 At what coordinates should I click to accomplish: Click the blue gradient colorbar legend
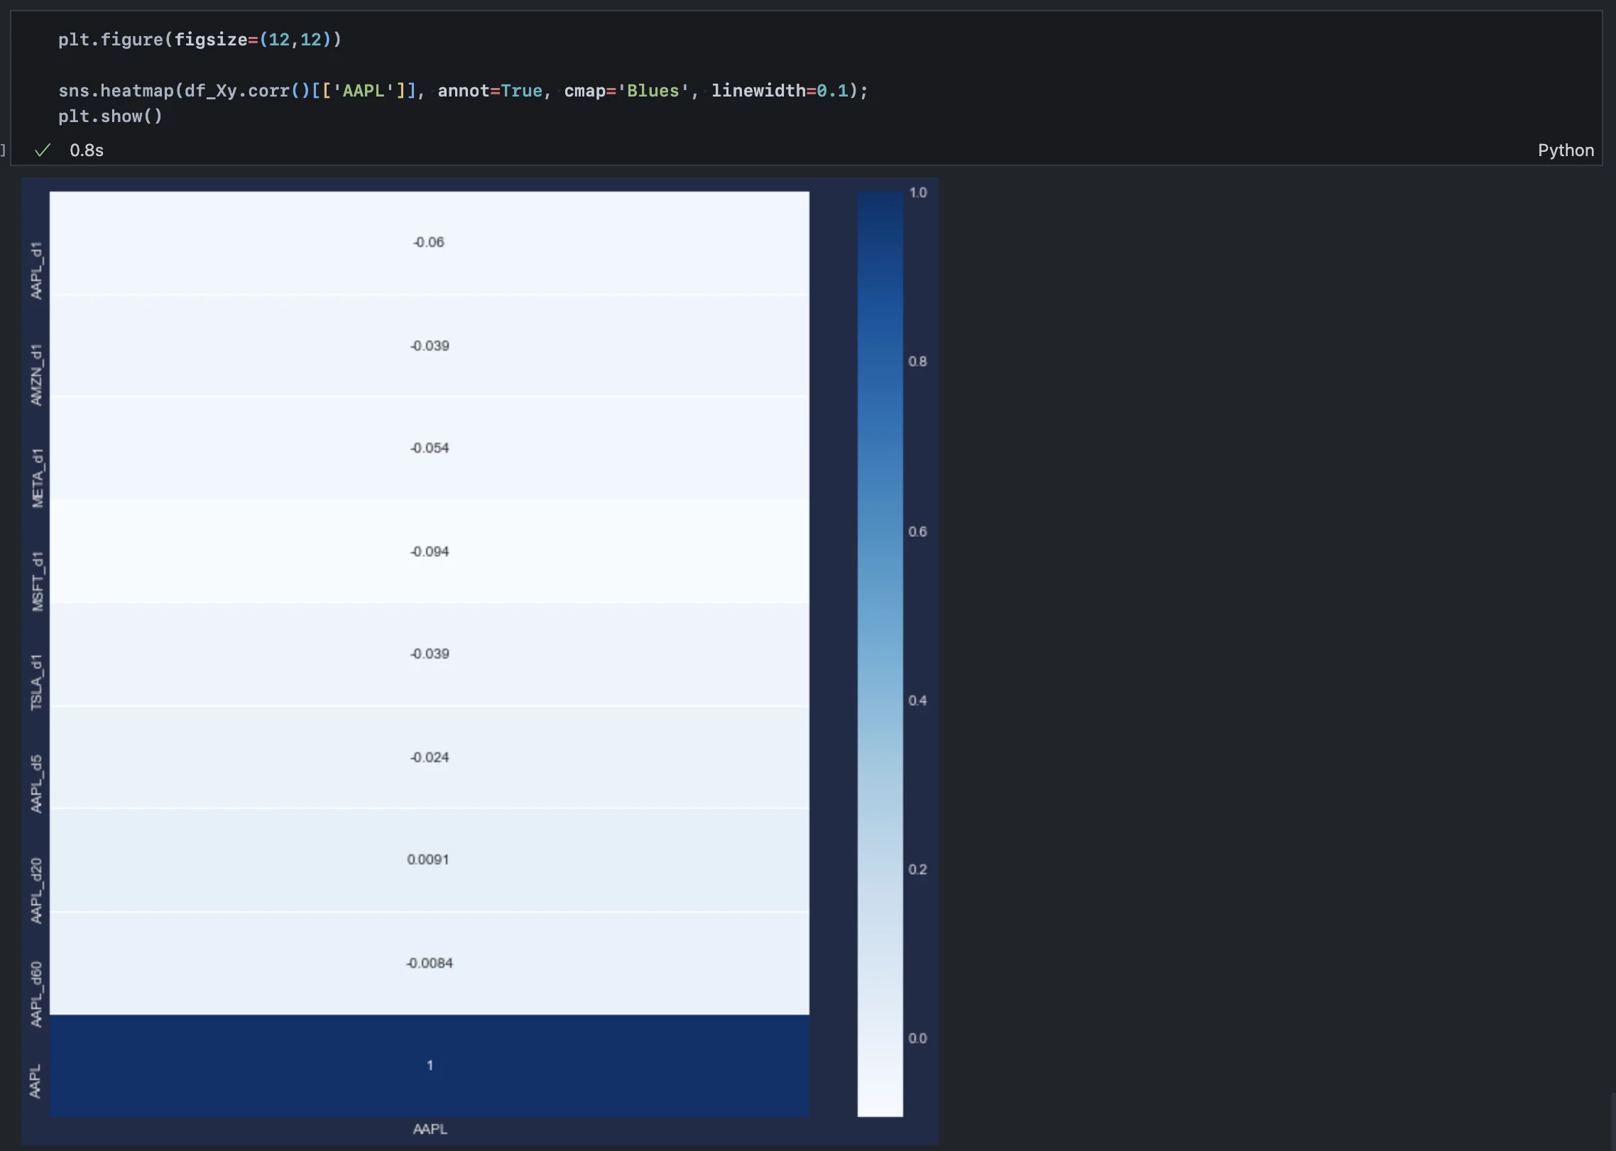tap(880, 653)
